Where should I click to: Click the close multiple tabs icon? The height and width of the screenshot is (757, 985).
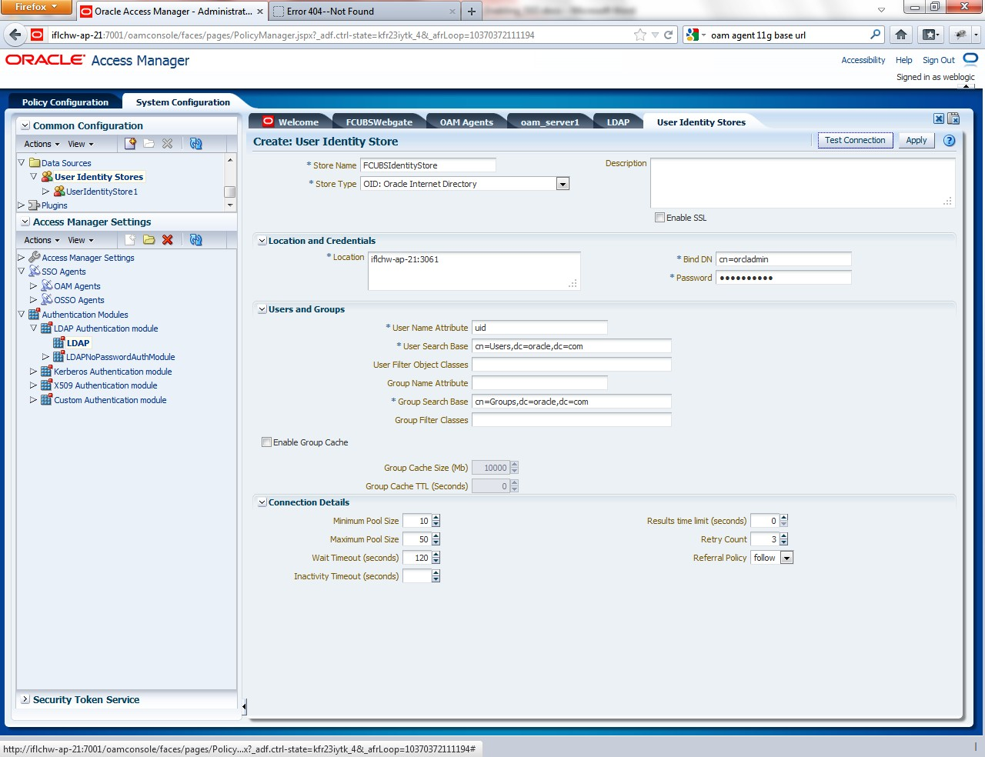coord(953,118)
